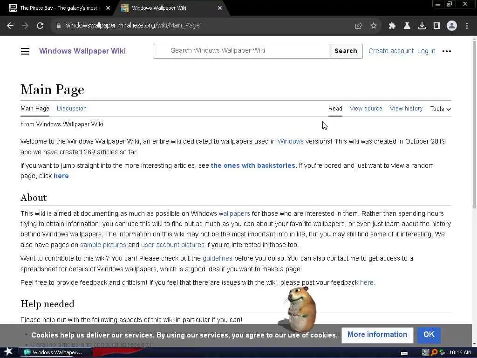Screen dimensions: 477x358
Task: Click the browser forward arrow
Action: (25, 26)
